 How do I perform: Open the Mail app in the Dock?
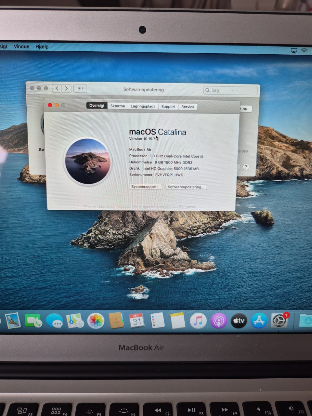(13, 321)
